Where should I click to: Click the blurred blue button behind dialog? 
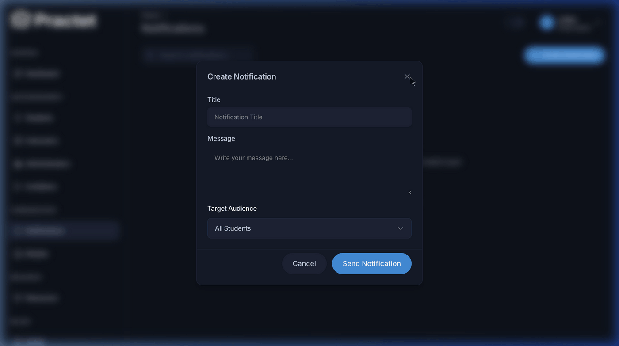pos(564,55)
